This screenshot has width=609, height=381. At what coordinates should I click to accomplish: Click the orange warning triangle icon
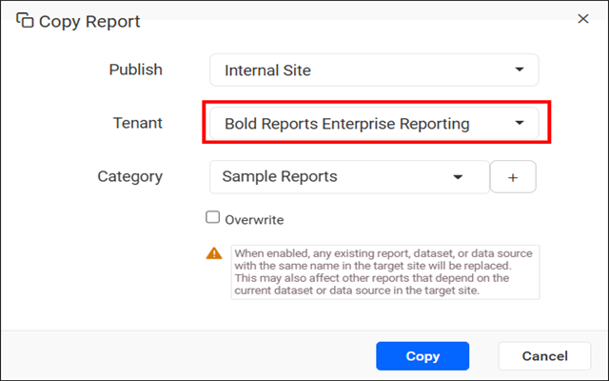(214, 253)
